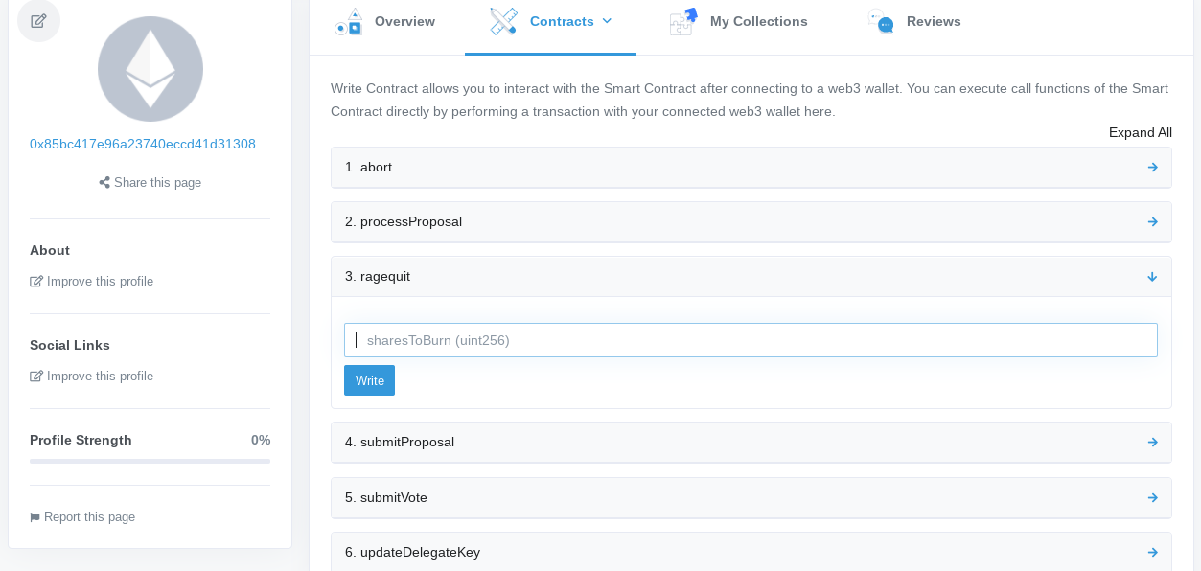This screenshot has height=571, width=1201.
Task: Expand the processProposal function
Action: (1152, 222)
